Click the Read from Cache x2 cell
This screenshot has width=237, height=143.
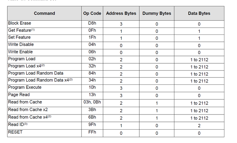44,111
